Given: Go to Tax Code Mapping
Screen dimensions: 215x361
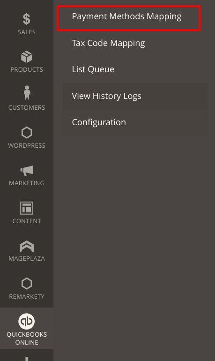Looking at the screenshot, I should [x=108, y=43].
